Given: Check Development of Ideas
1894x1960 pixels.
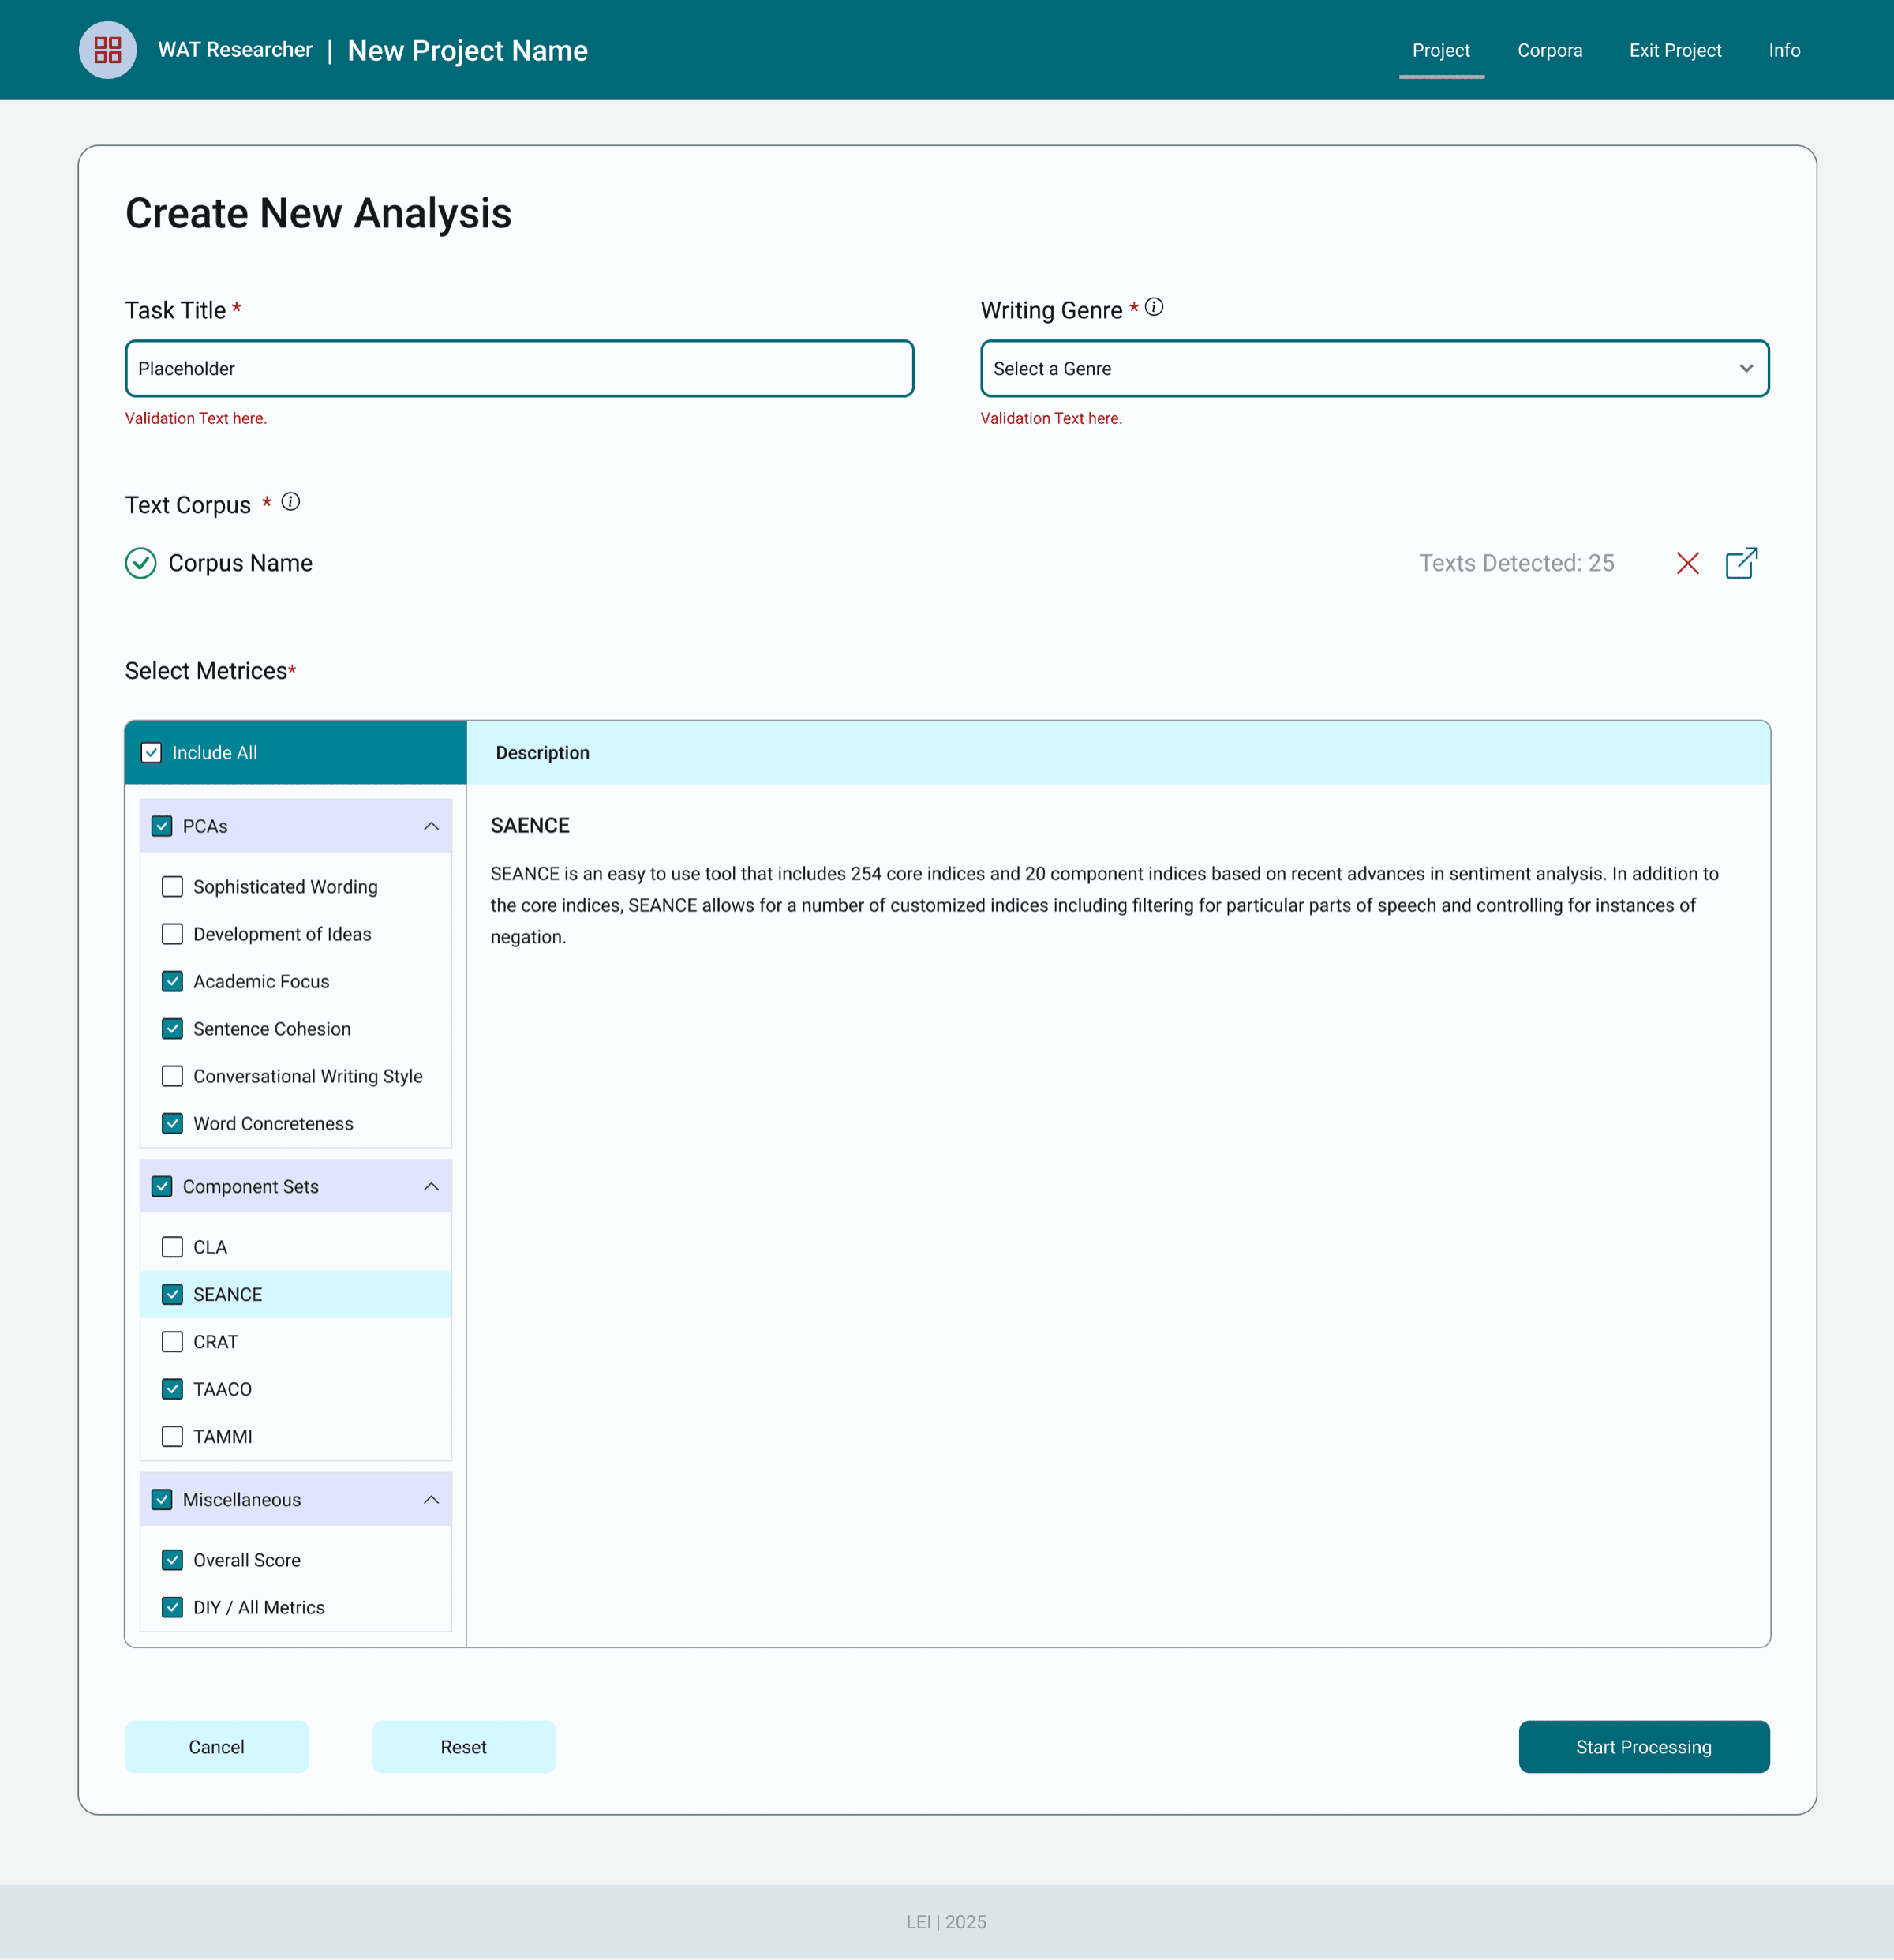Looking at the screenshot, I should point(172,934).
